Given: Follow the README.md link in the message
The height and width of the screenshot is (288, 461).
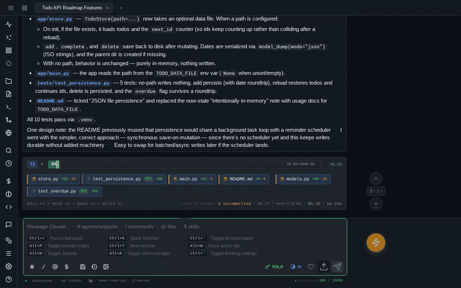Looking at the screenshot, I should pyautogui.click(x=50, y=101).
